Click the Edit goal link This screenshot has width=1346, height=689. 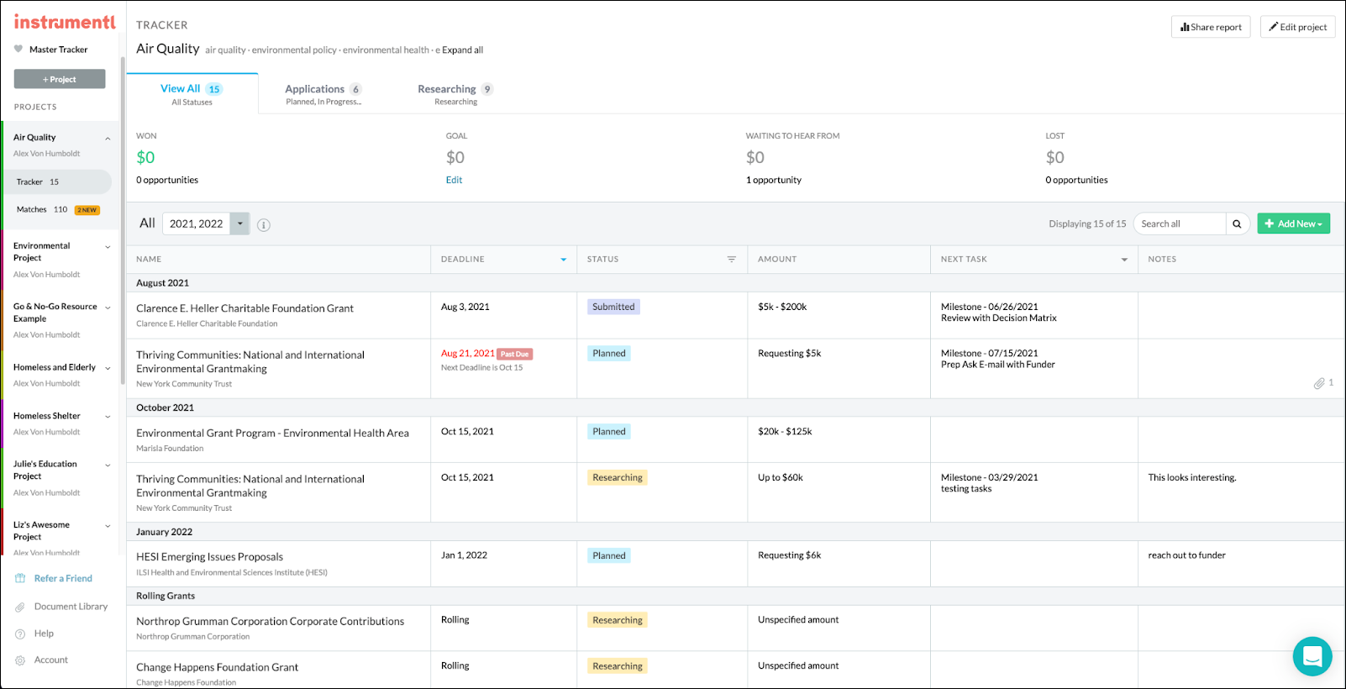(454, 180)
